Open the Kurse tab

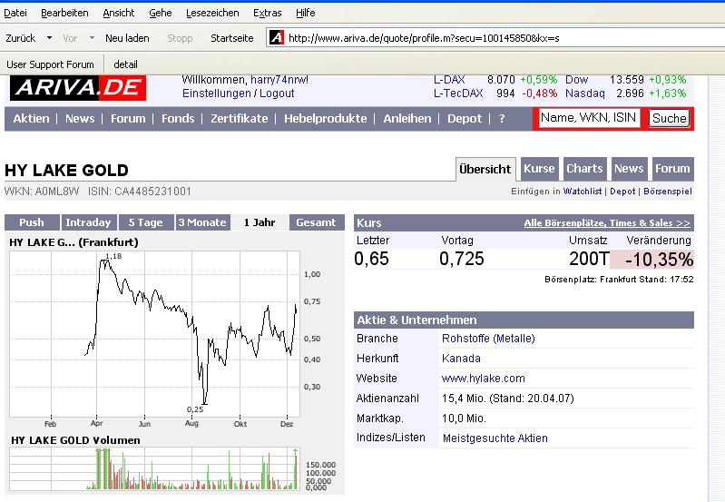point(539,169)
